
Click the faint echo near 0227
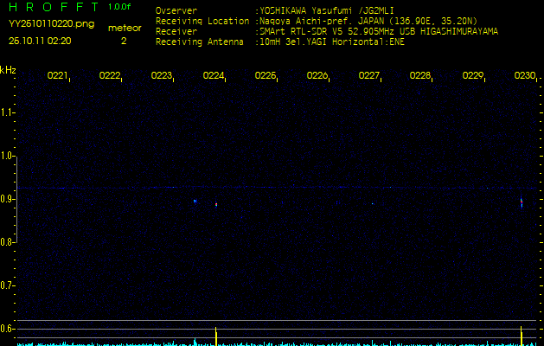click(372, 204)
